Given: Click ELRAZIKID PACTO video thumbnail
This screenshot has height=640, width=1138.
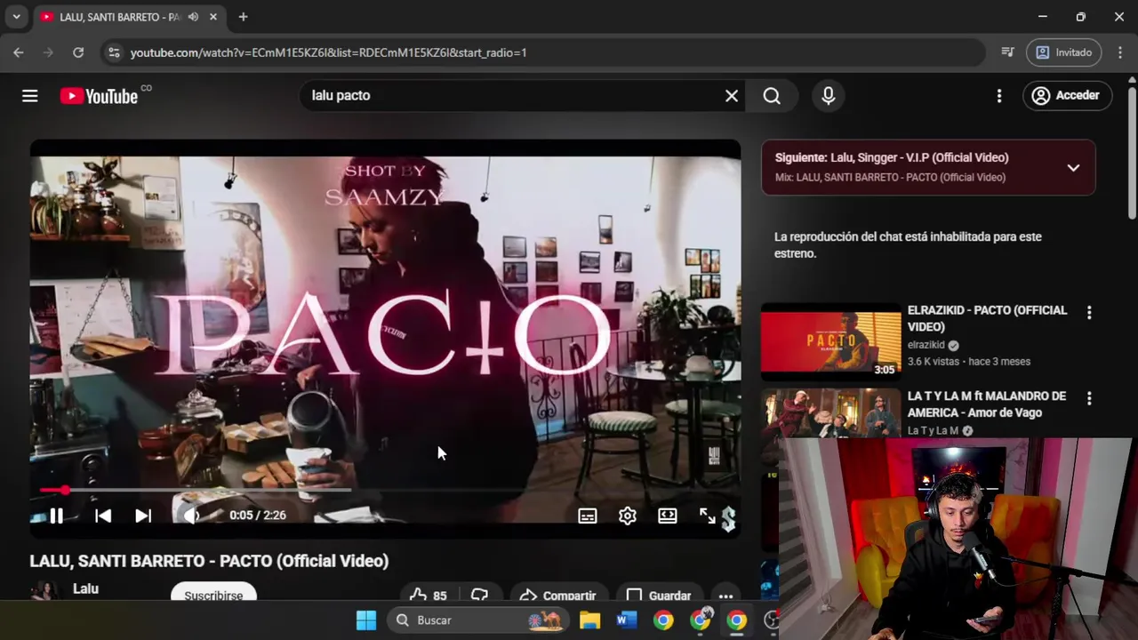Looking at the screenshot, I should [x=830, y=342].
